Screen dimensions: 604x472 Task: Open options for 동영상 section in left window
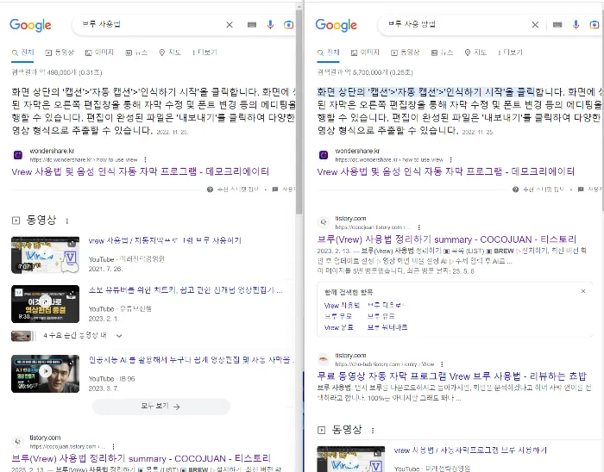coord(67,221)
